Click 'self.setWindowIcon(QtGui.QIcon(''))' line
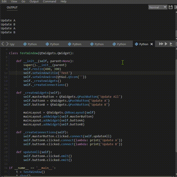177x177 pixels. [55, 77]
